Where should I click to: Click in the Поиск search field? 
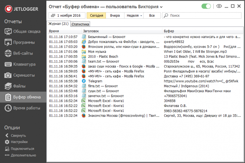point(202,15)
